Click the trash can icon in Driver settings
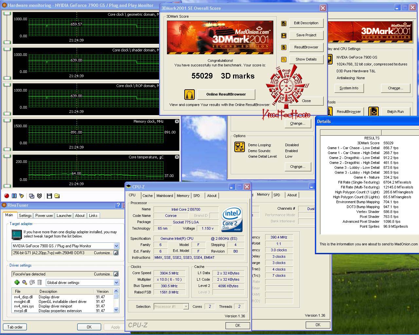The image size is (419, 335). click(40, 282)
